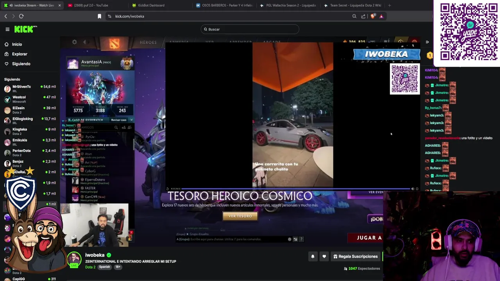Click the share icon in address bar
This screenshot has height=281, width=500.
[363, 16]
